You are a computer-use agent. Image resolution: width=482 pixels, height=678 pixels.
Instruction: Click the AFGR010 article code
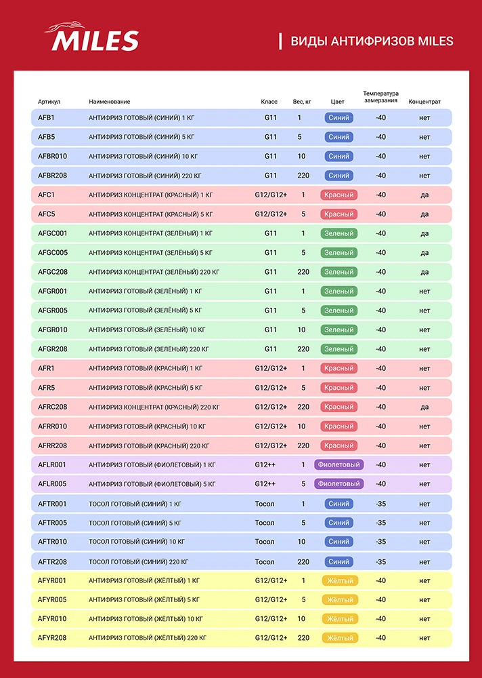pos(52,330)
